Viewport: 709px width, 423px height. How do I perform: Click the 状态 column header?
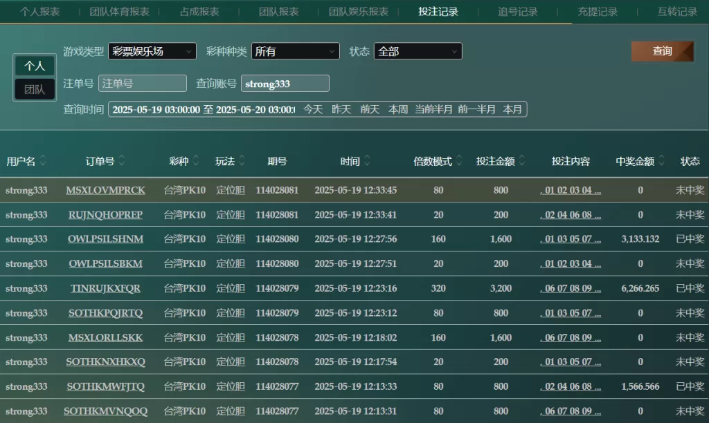click(x=690, y=161)
